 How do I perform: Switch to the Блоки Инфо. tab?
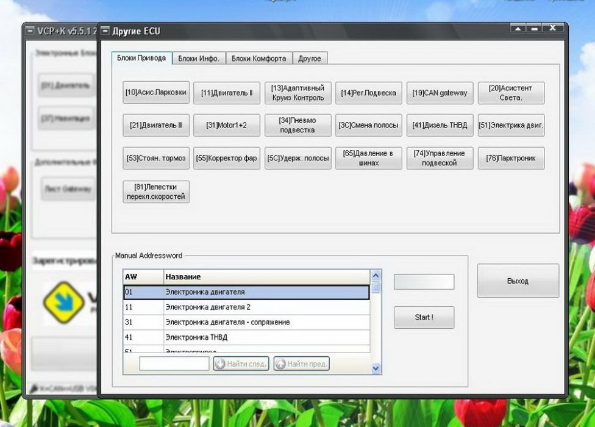tap(199, 59)
